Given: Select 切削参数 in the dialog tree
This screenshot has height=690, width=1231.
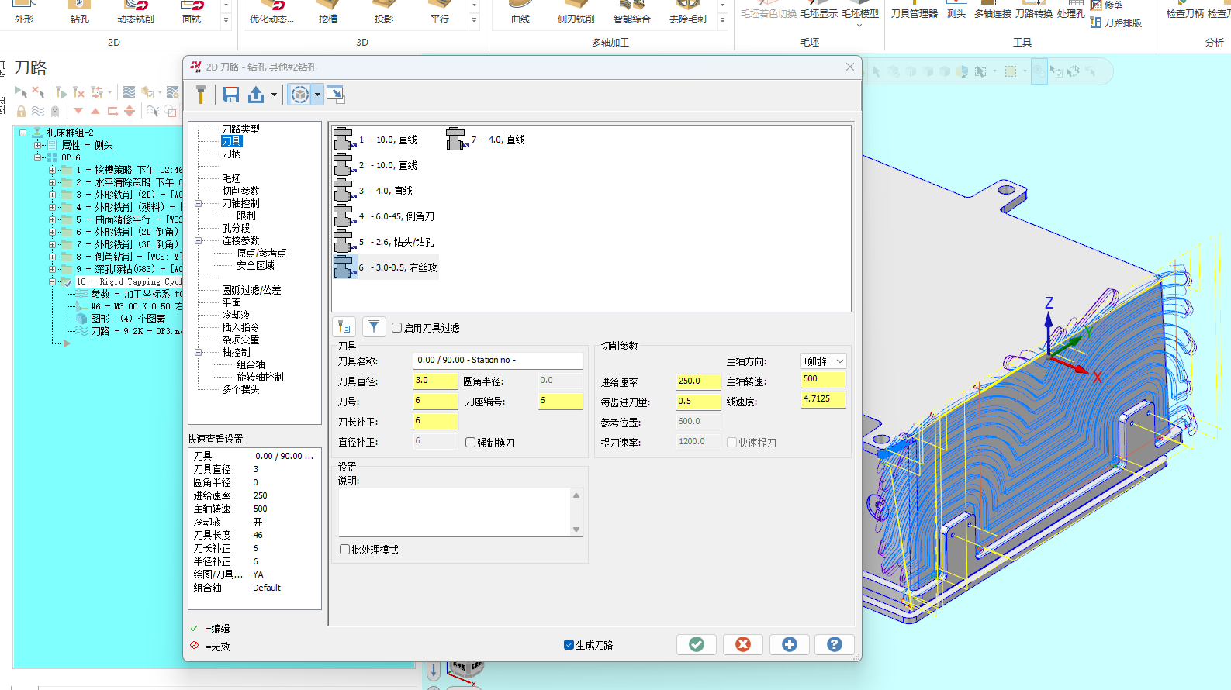Looking at the screenshot, I should tap(240, 191).
